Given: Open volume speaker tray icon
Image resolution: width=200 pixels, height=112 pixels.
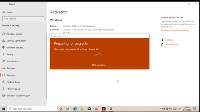Looking at the screenshot, I should [171, 109].
